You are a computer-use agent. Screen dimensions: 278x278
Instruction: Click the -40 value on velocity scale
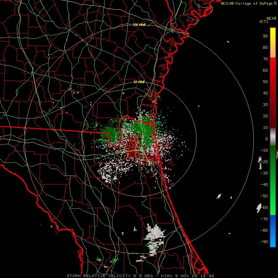[x=264, y=185]
